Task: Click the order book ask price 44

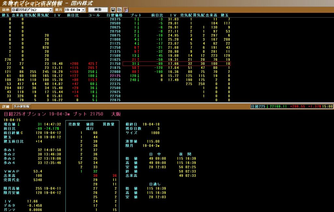Action: [x=95, y=137]
